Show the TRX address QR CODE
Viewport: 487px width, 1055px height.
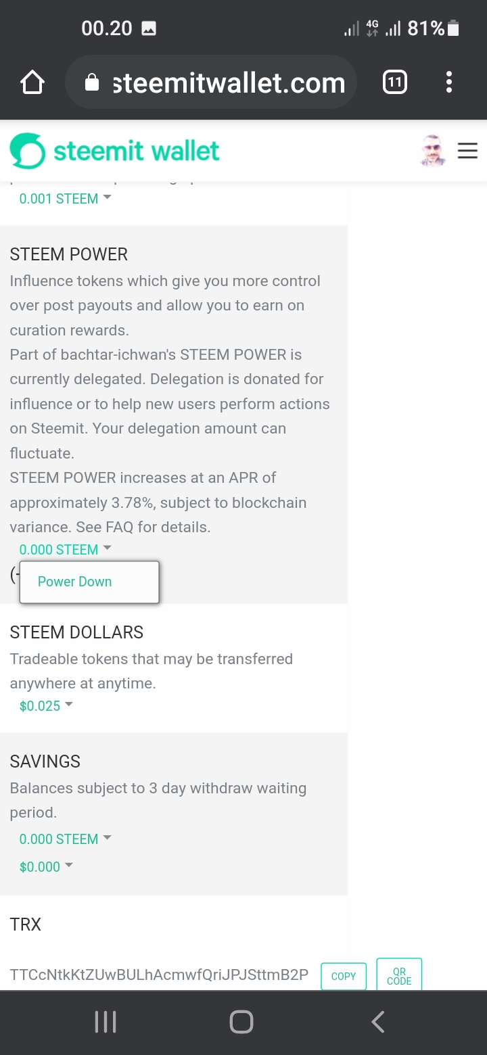coord(399,976)
